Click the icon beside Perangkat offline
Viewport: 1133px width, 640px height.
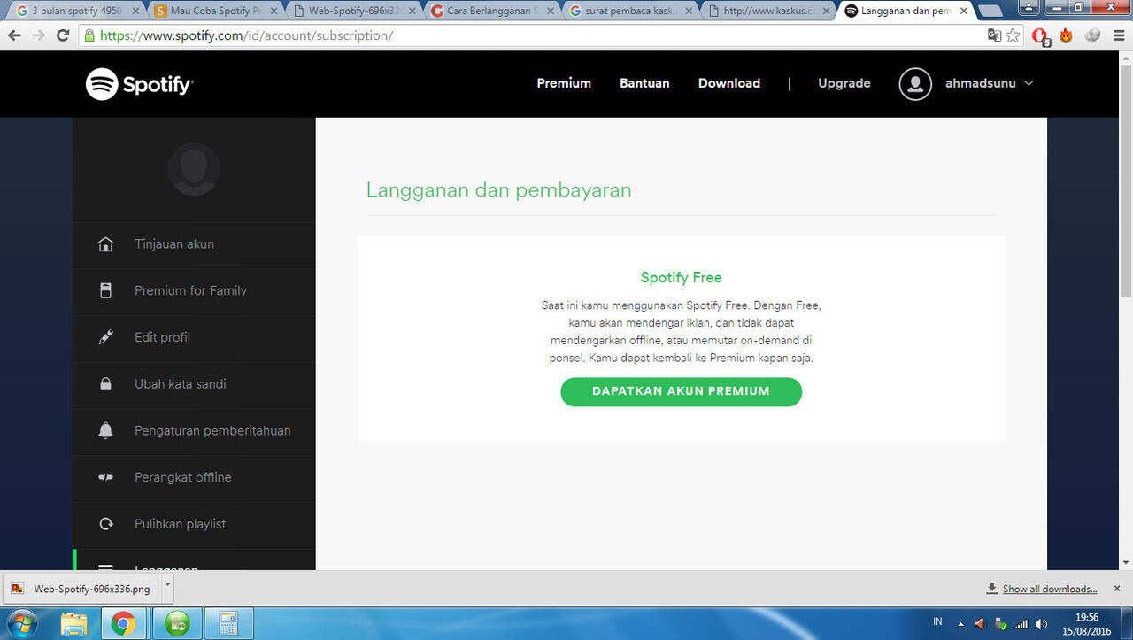coord(105,477)
